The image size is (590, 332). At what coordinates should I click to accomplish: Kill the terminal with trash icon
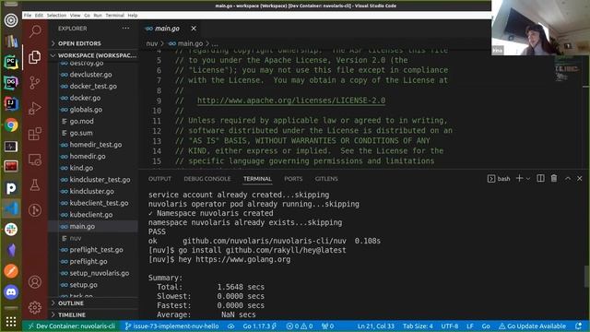[x=554, y=178]
